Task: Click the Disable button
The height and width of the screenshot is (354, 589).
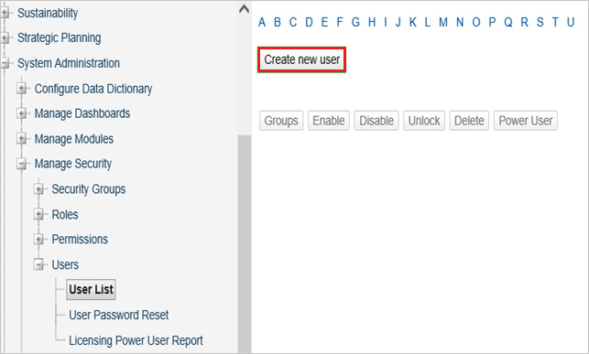Action: pos(376,121)
